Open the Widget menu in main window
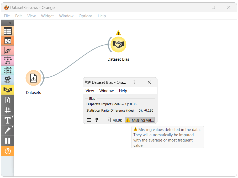Image resolution: width=238 pixels, height=178 pixels. 47,16
